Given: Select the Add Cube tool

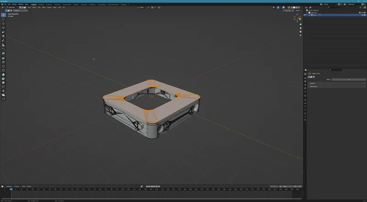Looking at the screenshot, I should click(x=3, y=49).
